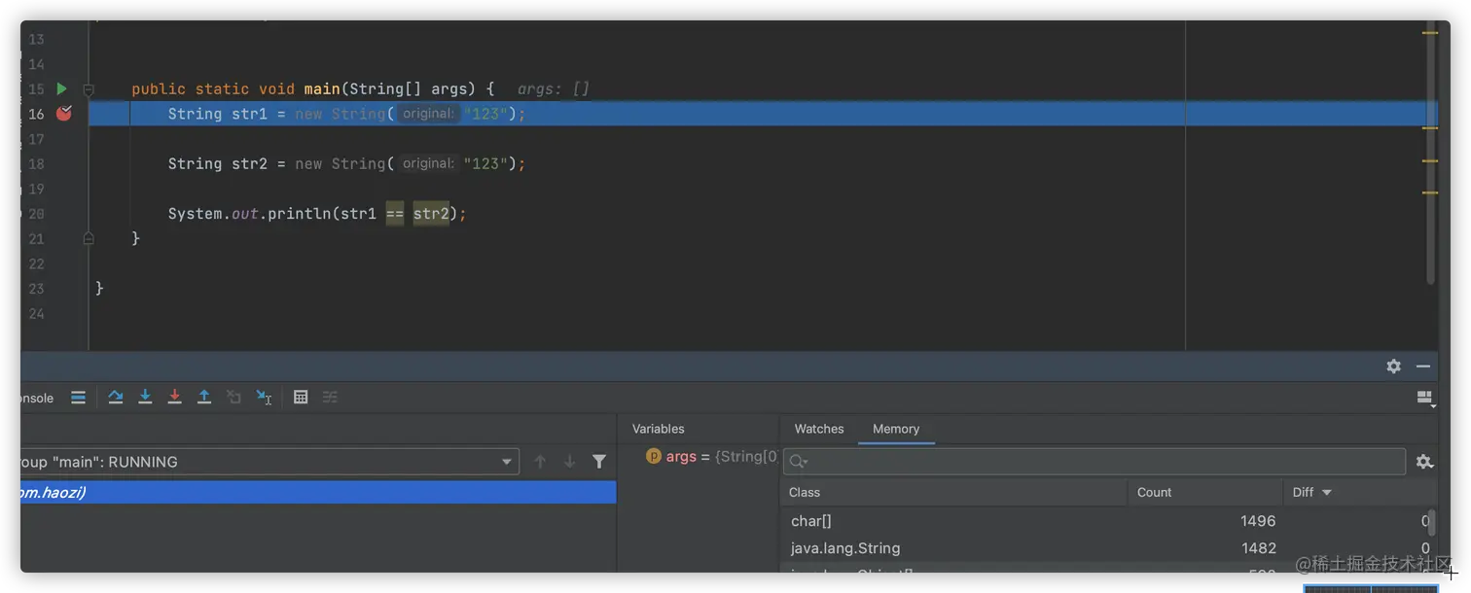Click the next frame down arrow

(x=570, y=462)
